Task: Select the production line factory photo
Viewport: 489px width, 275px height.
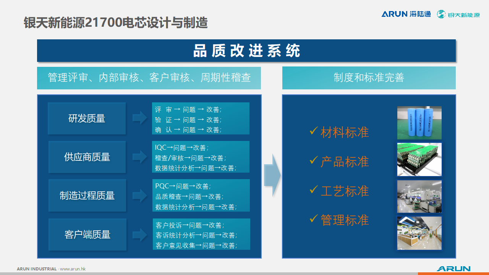Action: [x=419, y=196]
